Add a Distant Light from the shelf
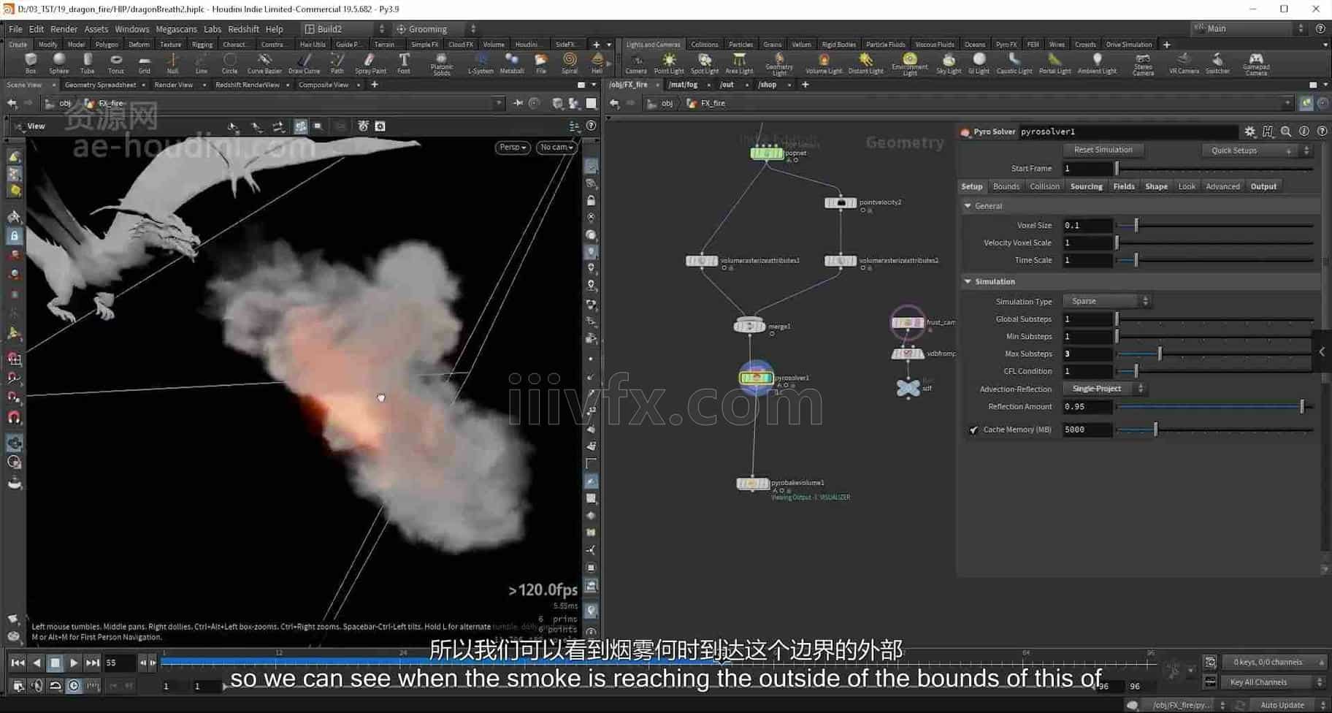Image resolution: width=1332 pixels, height=713 pixels. [x=866, y=63]
